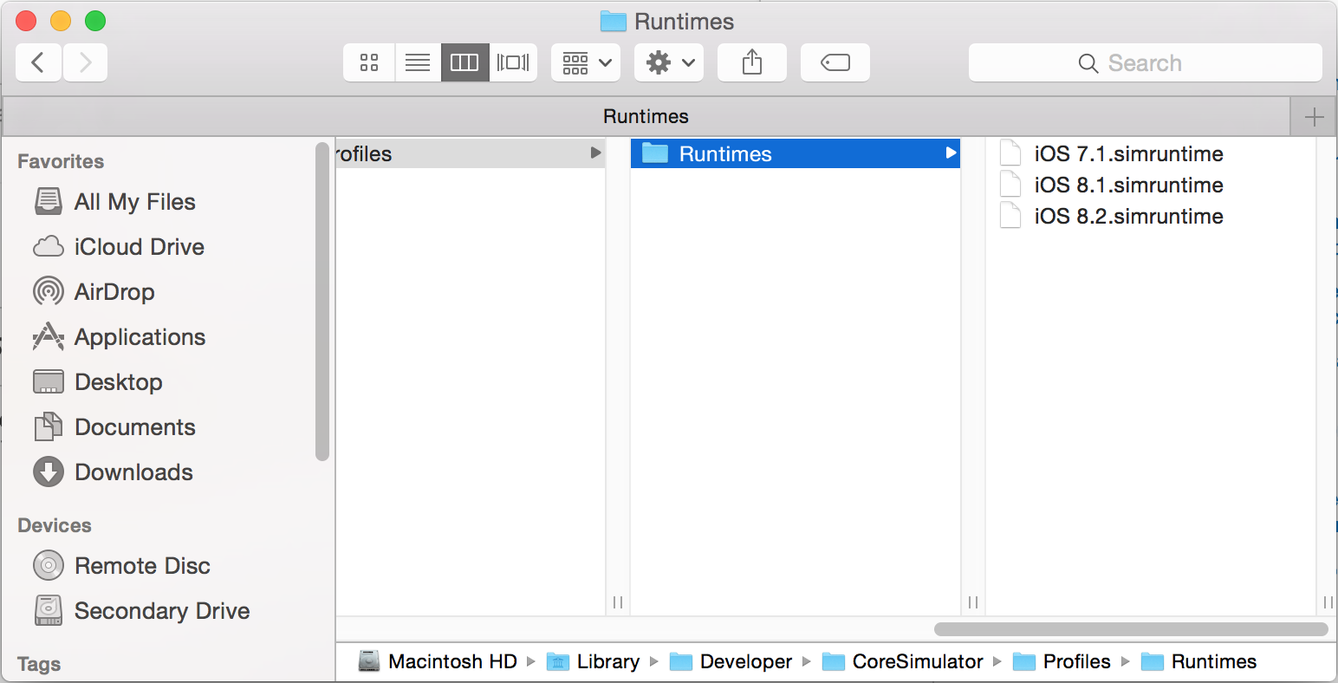Click the Edit Tags toolbar button
This screenshot has width=1338, height=683.
[835, 62]
